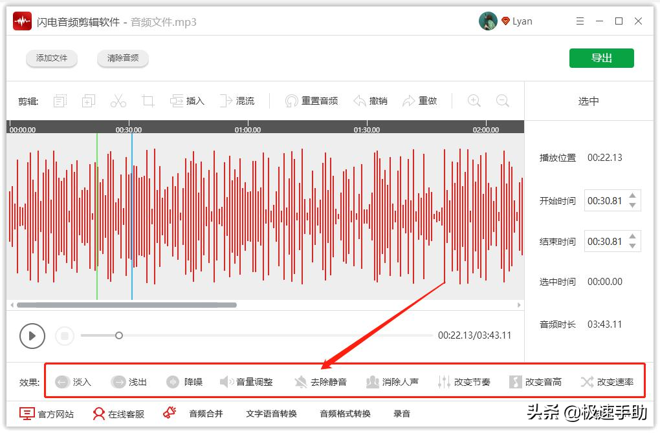Click the playback progress slider handle
This screenshot has height=433, width=660.
pos(118,336)
